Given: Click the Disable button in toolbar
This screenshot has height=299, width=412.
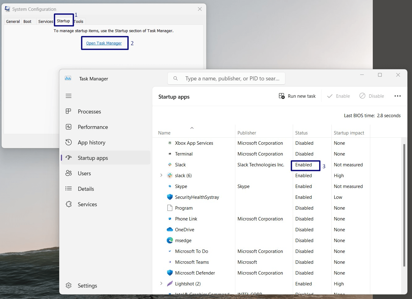Looking at the screenshot, I should (372, 96).
